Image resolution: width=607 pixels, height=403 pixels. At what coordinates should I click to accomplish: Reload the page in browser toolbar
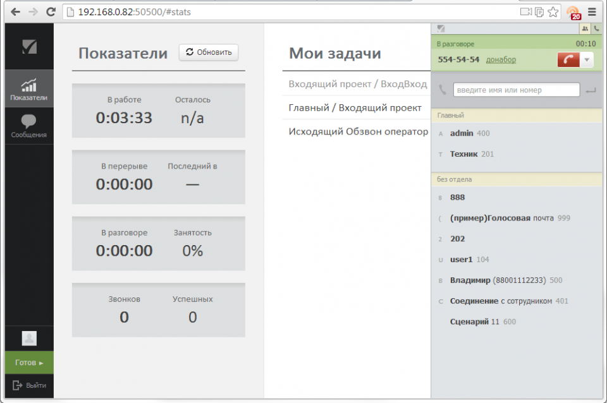[51, 12]
